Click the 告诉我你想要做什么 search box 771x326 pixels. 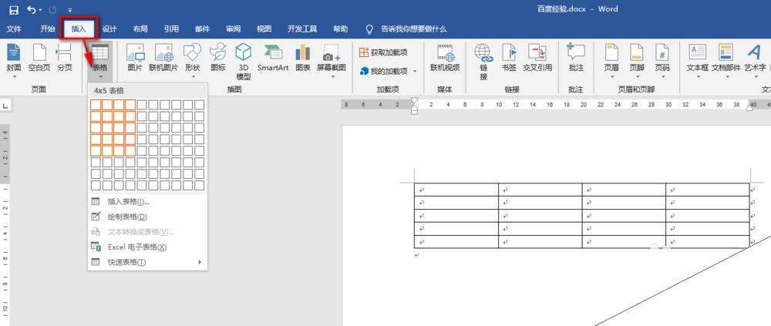click(x=413, y=29)
